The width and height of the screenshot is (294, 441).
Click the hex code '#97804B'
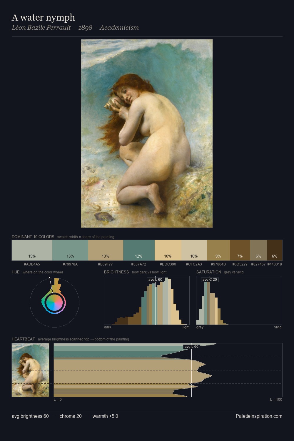tap(218, 264)
